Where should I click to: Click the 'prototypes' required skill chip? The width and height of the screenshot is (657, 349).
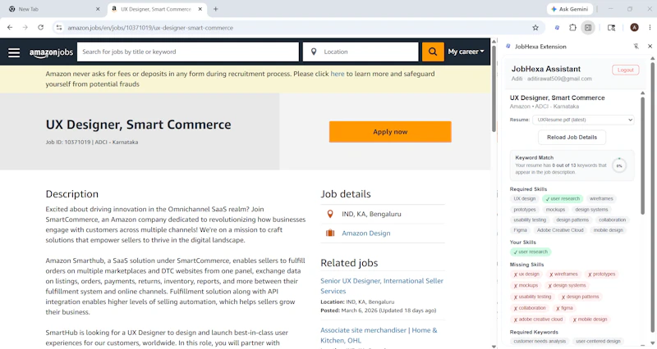[525, 210]
